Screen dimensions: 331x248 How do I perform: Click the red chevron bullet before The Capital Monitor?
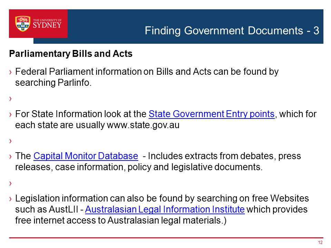[x=10, y=157]
